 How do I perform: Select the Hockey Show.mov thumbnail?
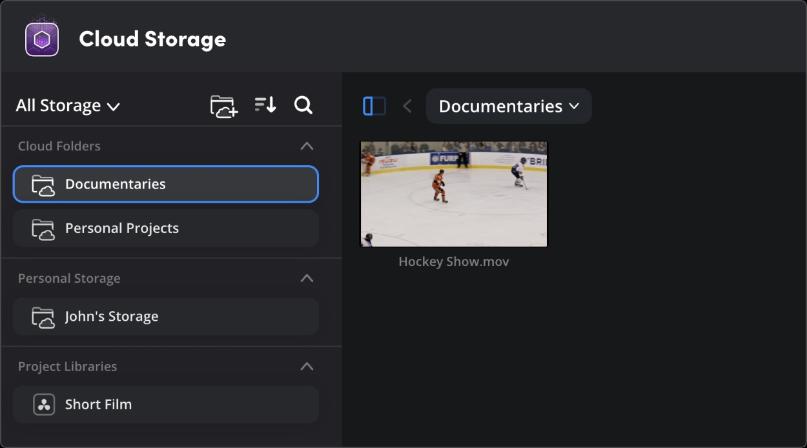click(454, 194)
